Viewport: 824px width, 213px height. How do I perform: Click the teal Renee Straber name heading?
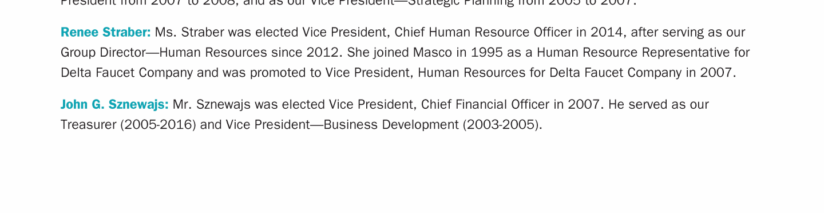pyautogui.click(x=106, y=32)
